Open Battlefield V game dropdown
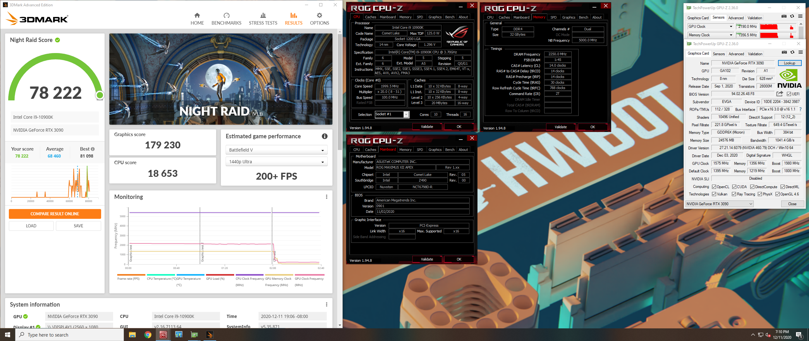 pos(277,150)
